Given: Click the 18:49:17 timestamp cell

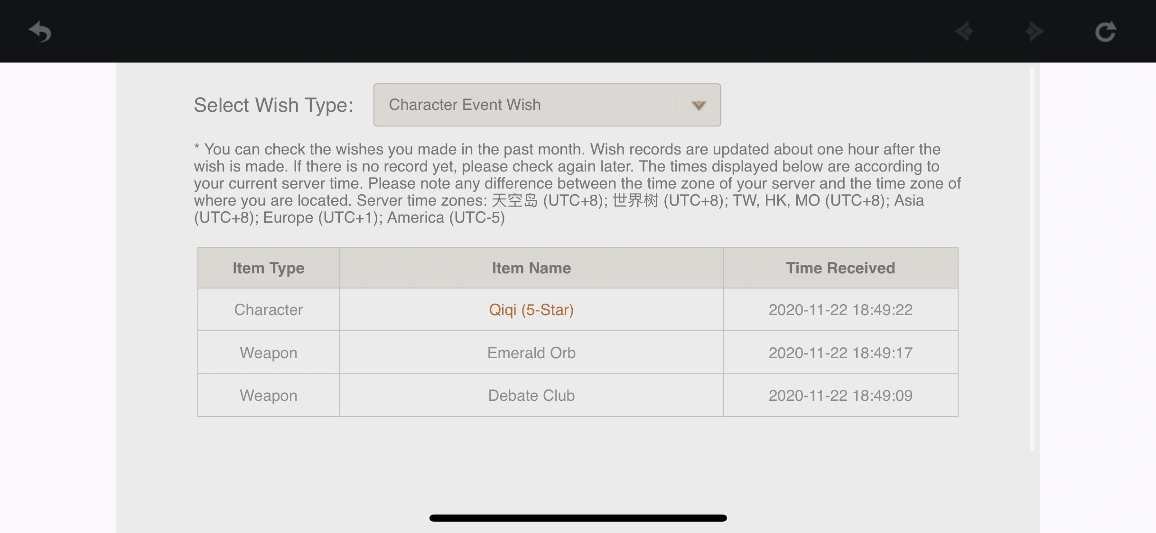Looking at the screenshot, I should pos(840,353).
